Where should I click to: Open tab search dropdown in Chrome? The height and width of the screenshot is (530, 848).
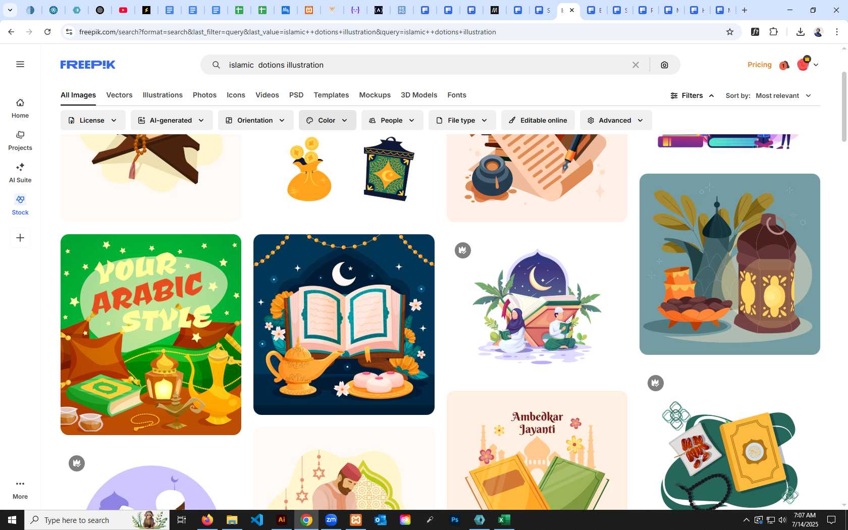pyautogui.click(x=10, y=10)
